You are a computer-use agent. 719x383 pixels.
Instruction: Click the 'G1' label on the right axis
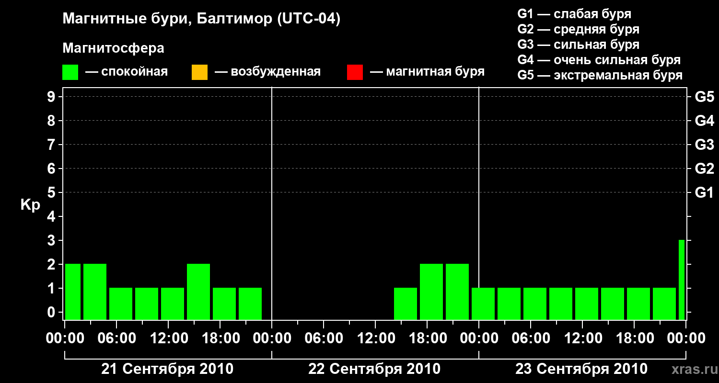(704, 192)
